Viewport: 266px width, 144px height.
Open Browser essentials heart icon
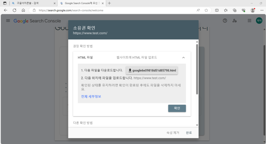tap(243, 10)
